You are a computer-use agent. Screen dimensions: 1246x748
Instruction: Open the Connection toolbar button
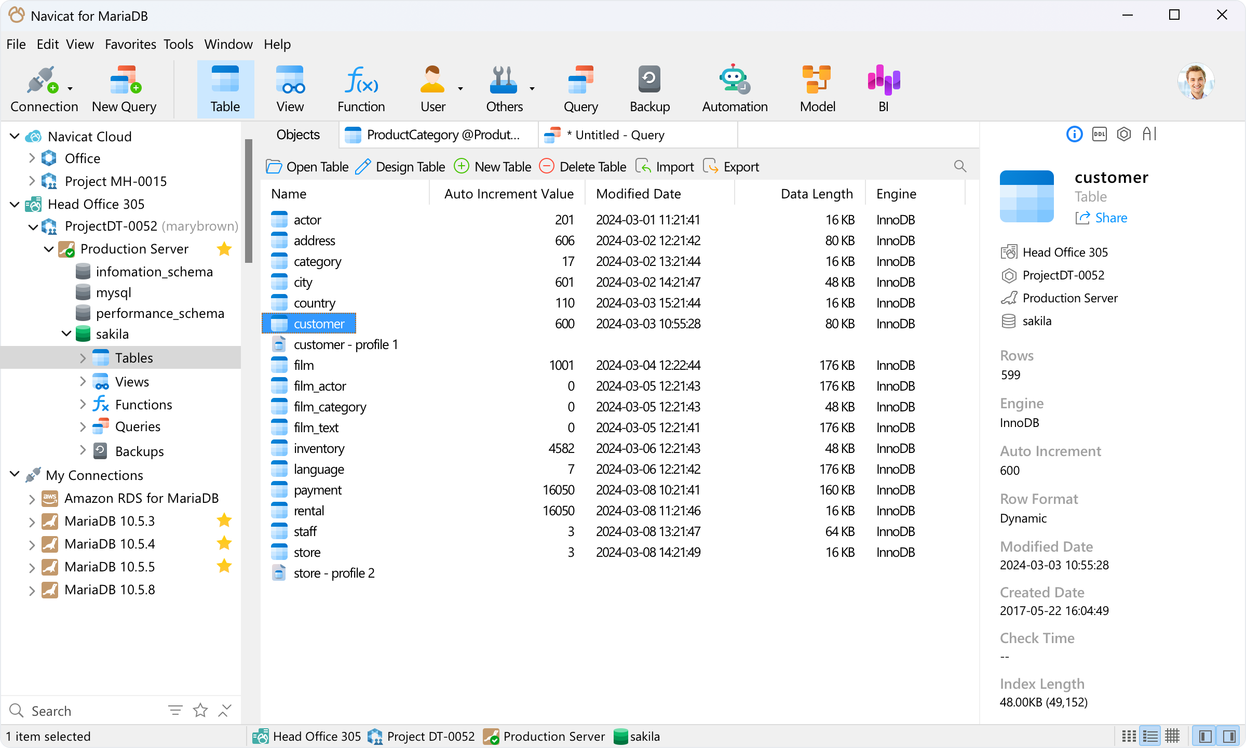[44, 89]
